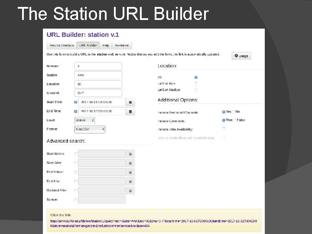Uncheck the End Time checkbox
This screenshot has height=234, width=312.
pyautogui.click(x=75, y=111)
